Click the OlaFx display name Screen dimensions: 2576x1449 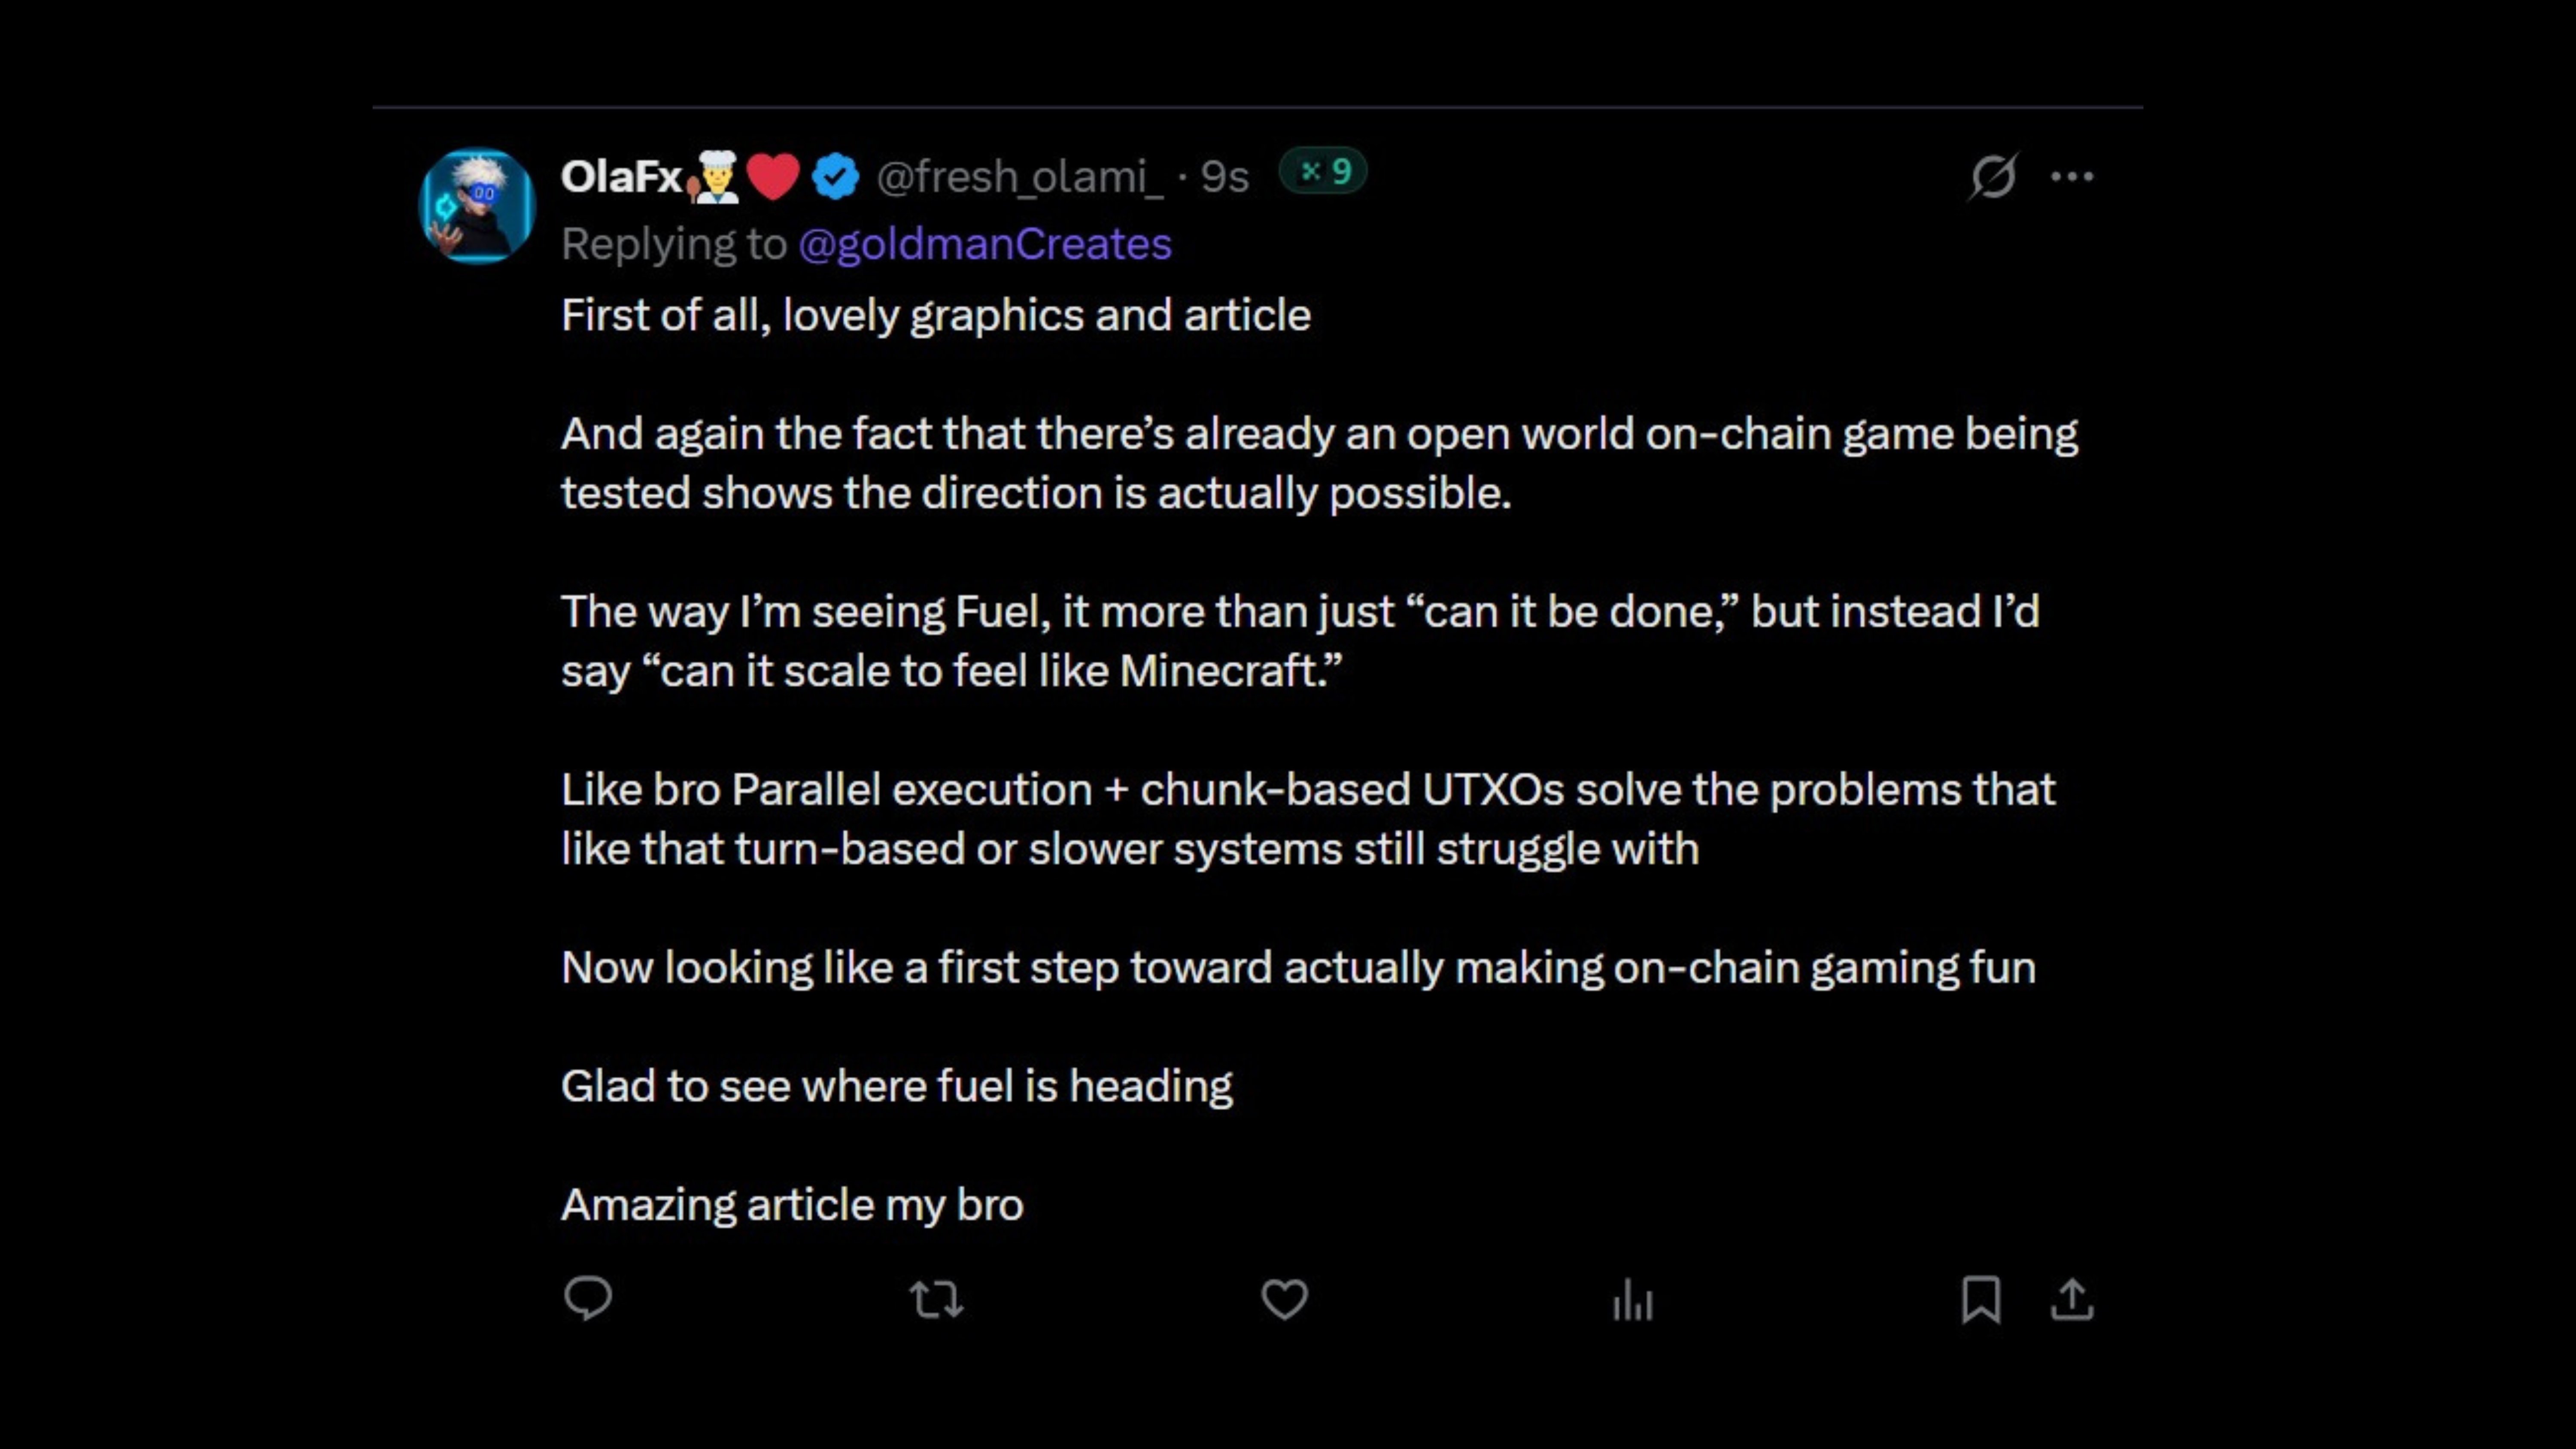pyautogui.click(x=621, y=177)
